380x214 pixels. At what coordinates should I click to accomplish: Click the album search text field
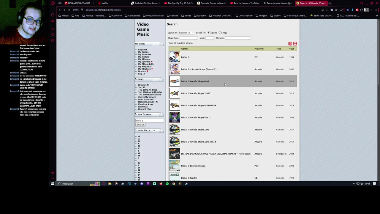[x=149, y=121]
